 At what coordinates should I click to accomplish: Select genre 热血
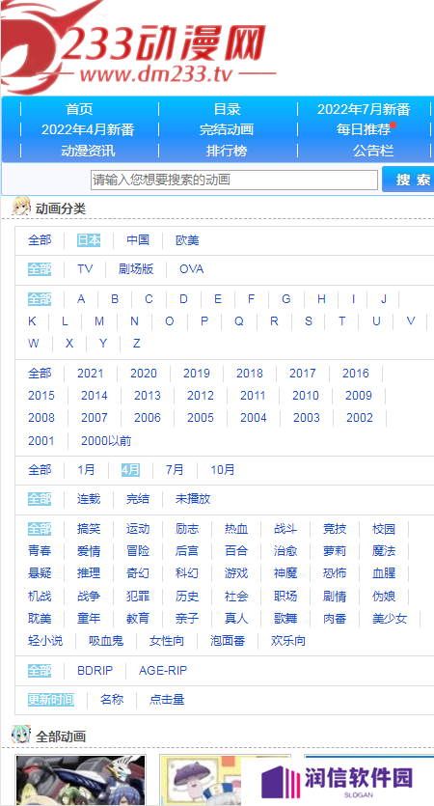pos(236,528)
